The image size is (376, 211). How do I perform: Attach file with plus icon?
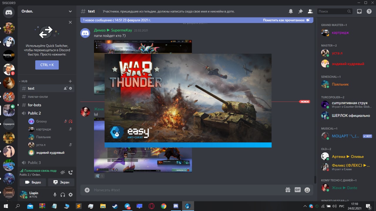tap(87, 190)
